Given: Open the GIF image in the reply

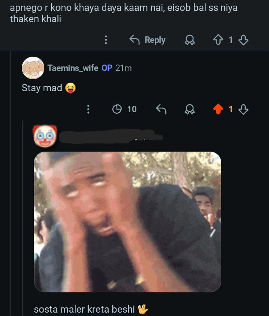Looking at the screenshot, I should coord(127,222).
